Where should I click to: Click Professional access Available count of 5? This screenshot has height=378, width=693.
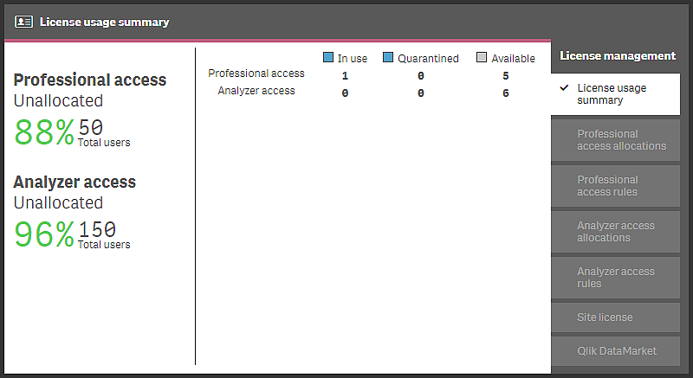coord(505,76)
